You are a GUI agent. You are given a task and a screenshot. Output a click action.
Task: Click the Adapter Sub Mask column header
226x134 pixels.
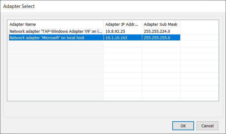point(161,24)
